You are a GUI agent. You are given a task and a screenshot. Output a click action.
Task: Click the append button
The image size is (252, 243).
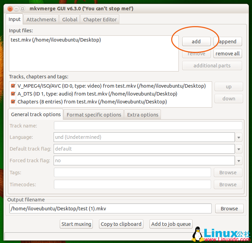pyautogui.click(x=228, y=42)
